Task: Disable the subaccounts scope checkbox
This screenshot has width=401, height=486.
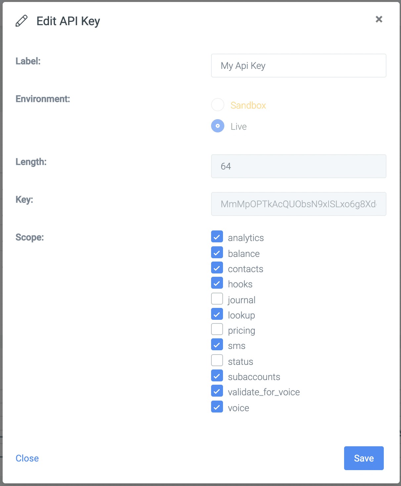Action: click(217, 376)
